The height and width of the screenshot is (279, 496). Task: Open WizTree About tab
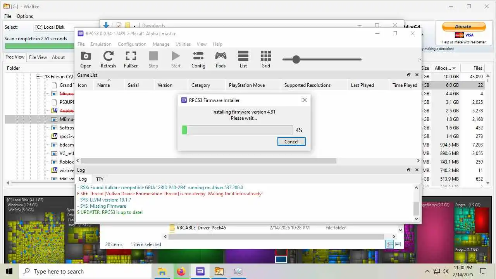click(x=58, y=57)
